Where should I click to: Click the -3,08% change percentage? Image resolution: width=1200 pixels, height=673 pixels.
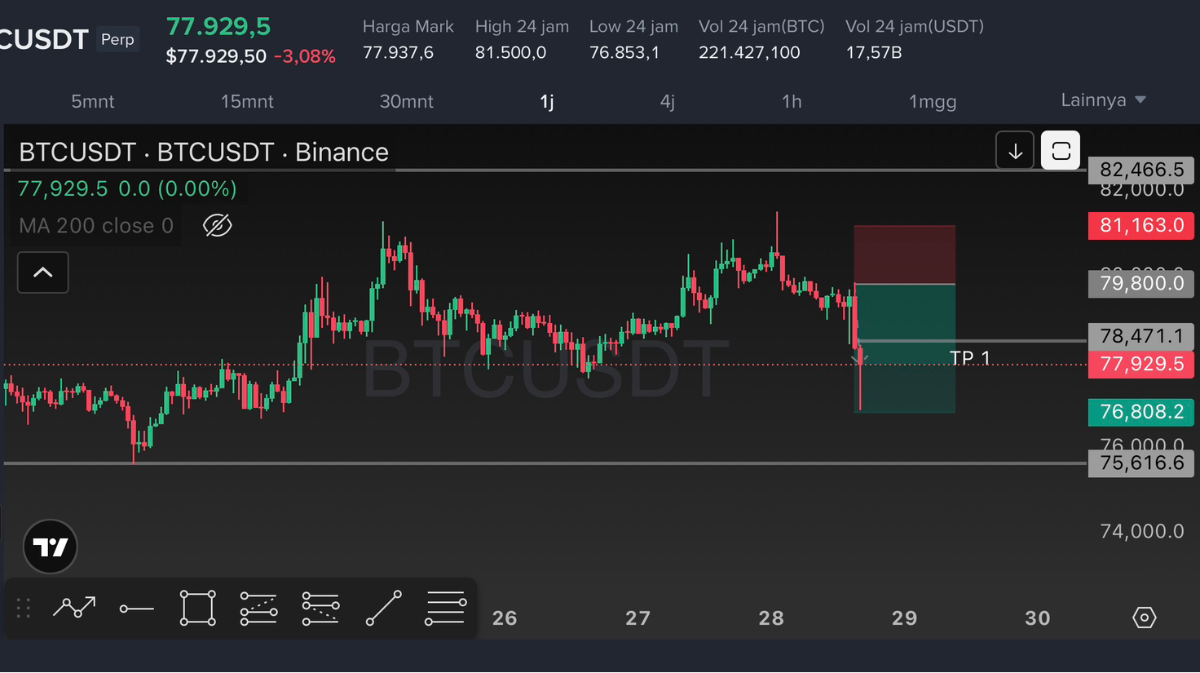(x=305, y=56)
